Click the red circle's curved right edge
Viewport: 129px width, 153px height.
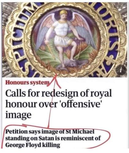click(109, 137)
